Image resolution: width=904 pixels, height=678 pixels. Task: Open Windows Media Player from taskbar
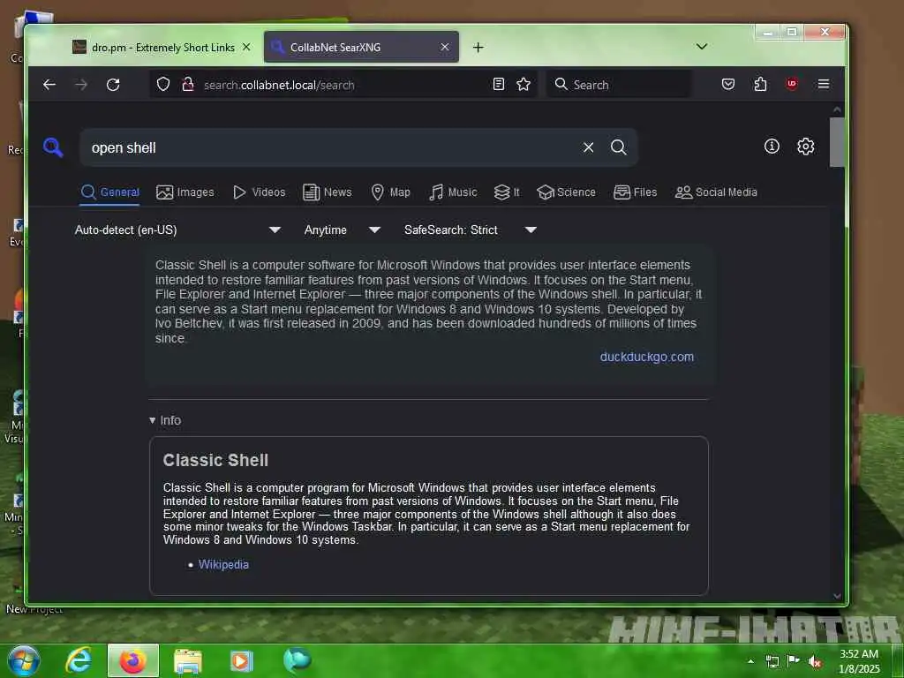tap(242, 660)
